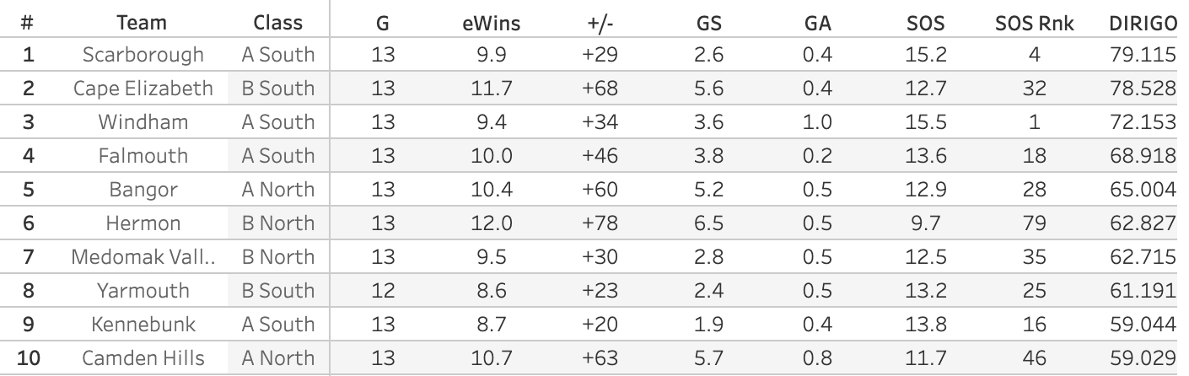Viewport: 1189px width, 376px height.
Task: Click Scarborough's 79.115 DIRIGO score
Action: click(x=1143, y=55)
